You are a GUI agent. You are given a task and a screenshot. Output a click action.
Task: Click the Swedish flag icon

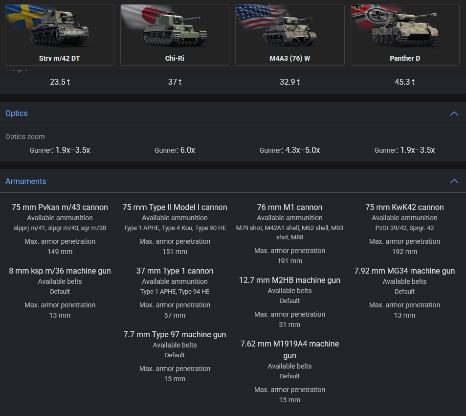(x=22, y=15)
